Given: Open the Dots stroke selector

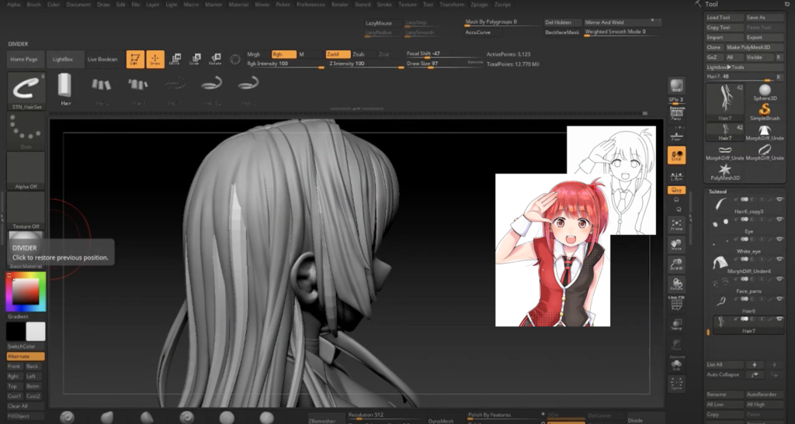Looking at the screenshot, I should pos(26,132).
